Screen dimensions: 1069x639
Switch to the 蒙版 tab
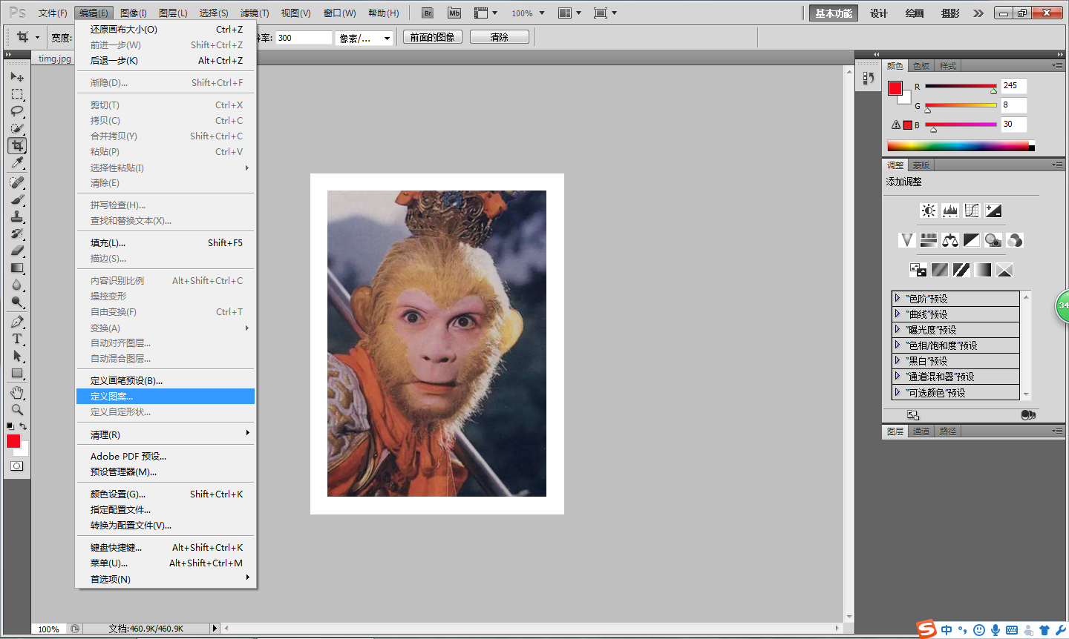[x=921, y=165]
